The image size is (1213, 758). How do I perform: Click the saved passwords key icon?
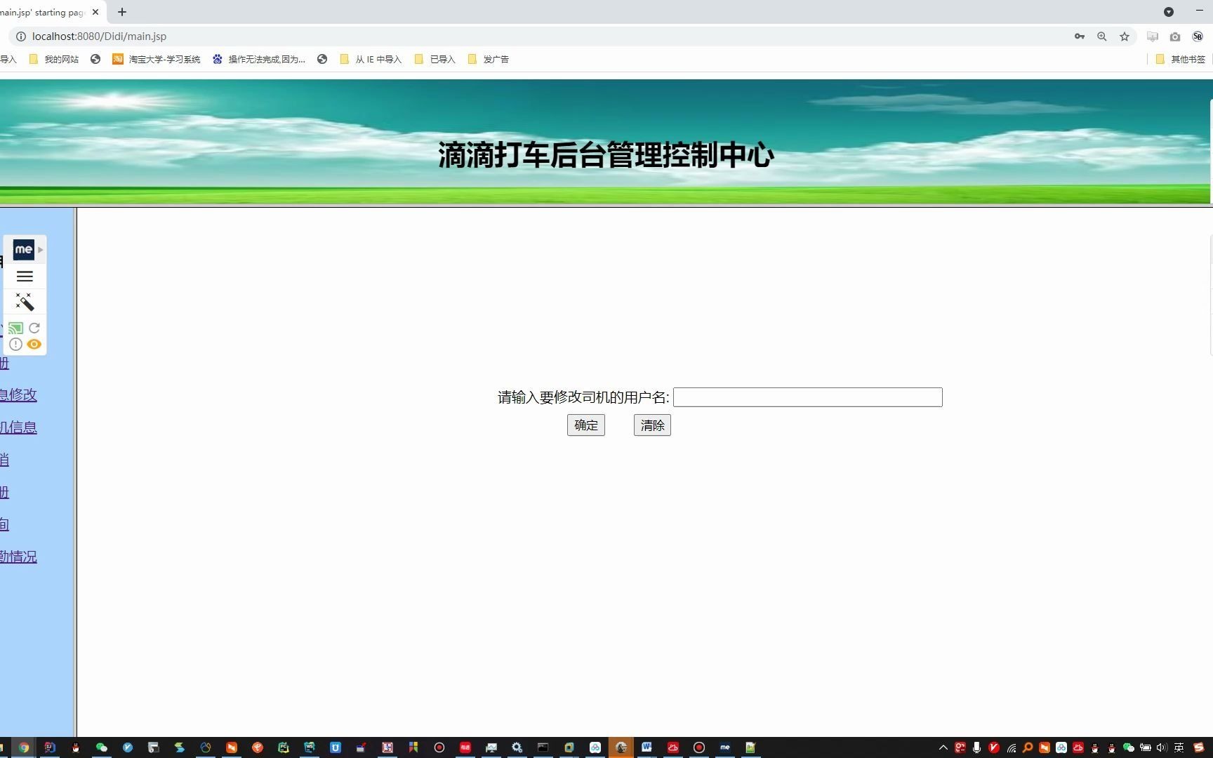click(1080, 36)
